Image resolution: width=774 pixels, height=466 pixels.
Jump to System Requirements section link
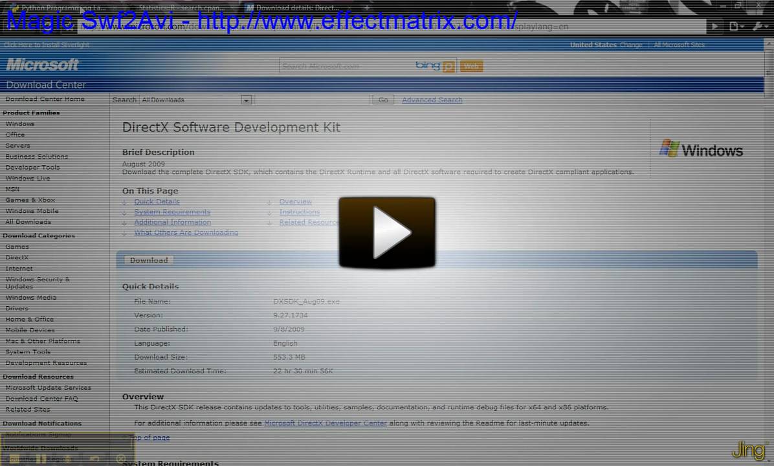pyautogui.click(x=172, y=212)
